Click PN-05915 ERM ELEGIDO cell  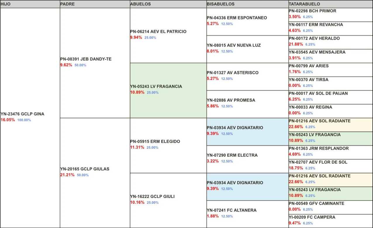[x=168, y=145]
